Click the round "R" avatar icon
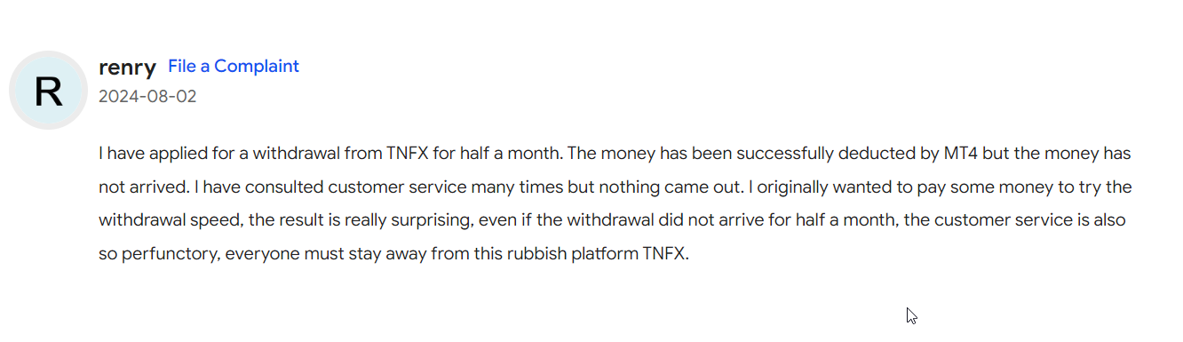Image resolution: width=1183 pixels, height=342 pixels. pos(48,90)
